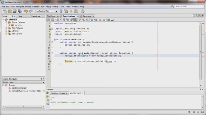Click the lightbulb hint on line 15
Image resolution: width=206 pixels, height=115 pixels.
click(x=50, y=61)
